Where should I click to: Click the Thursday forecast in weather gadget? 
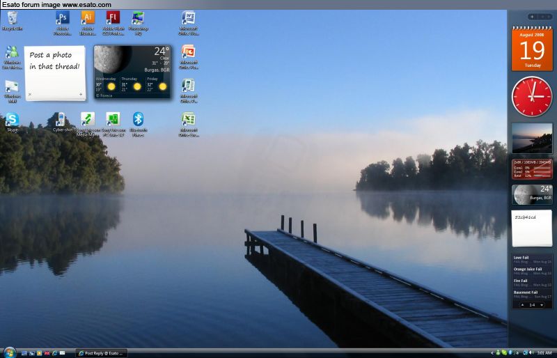point(132,84)
